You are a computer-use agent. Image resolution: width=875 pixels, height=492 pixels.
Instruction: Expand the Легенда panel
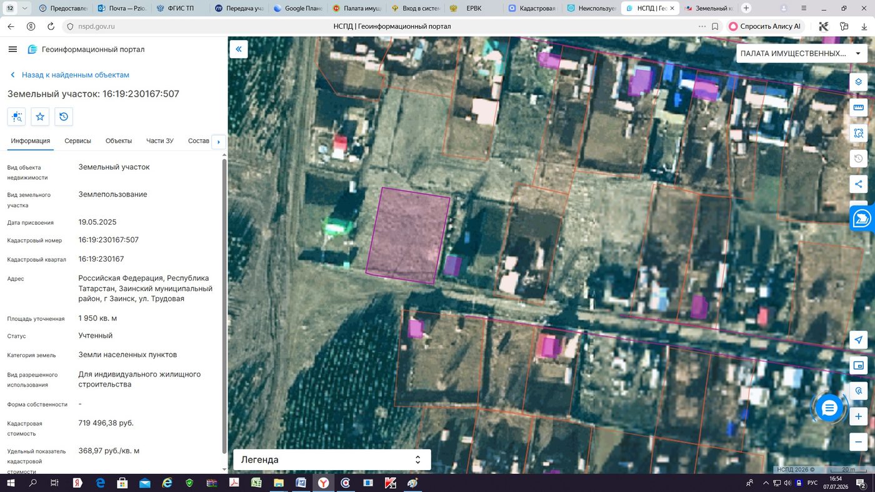click(x=332, y=460)
